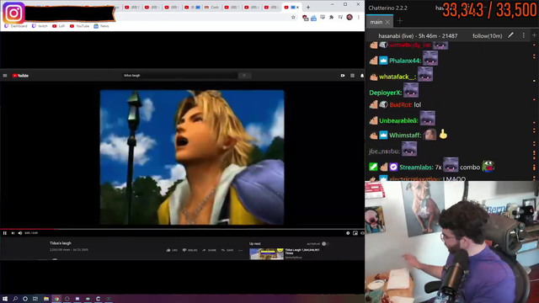
Task: Open Chrome profile avatar
Action: click(350, 17)
